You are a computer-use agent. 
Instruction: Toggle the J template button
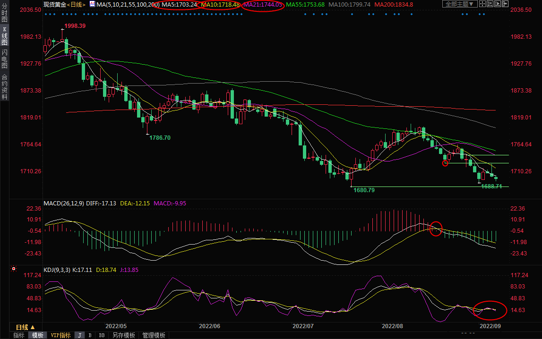pyautogui.click(x=79, y=335)
